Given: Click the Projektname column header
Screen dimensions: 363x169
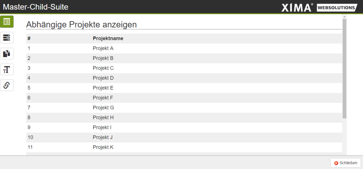Looking at the screenshot, I should click(108, 38).
